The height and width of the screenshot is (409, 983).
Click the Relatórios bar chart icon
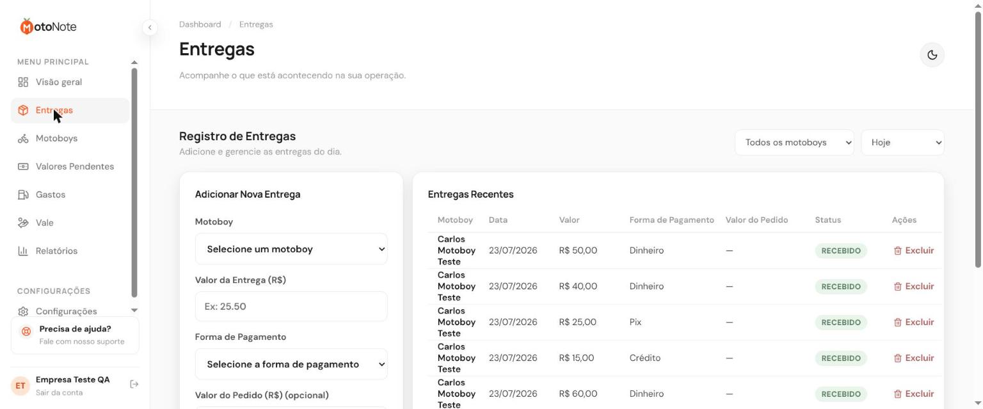23,251
